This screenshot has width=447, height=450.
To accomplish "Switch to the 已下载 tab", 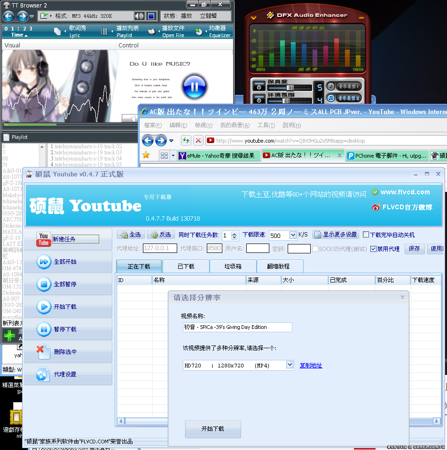I will coord(186,266).
